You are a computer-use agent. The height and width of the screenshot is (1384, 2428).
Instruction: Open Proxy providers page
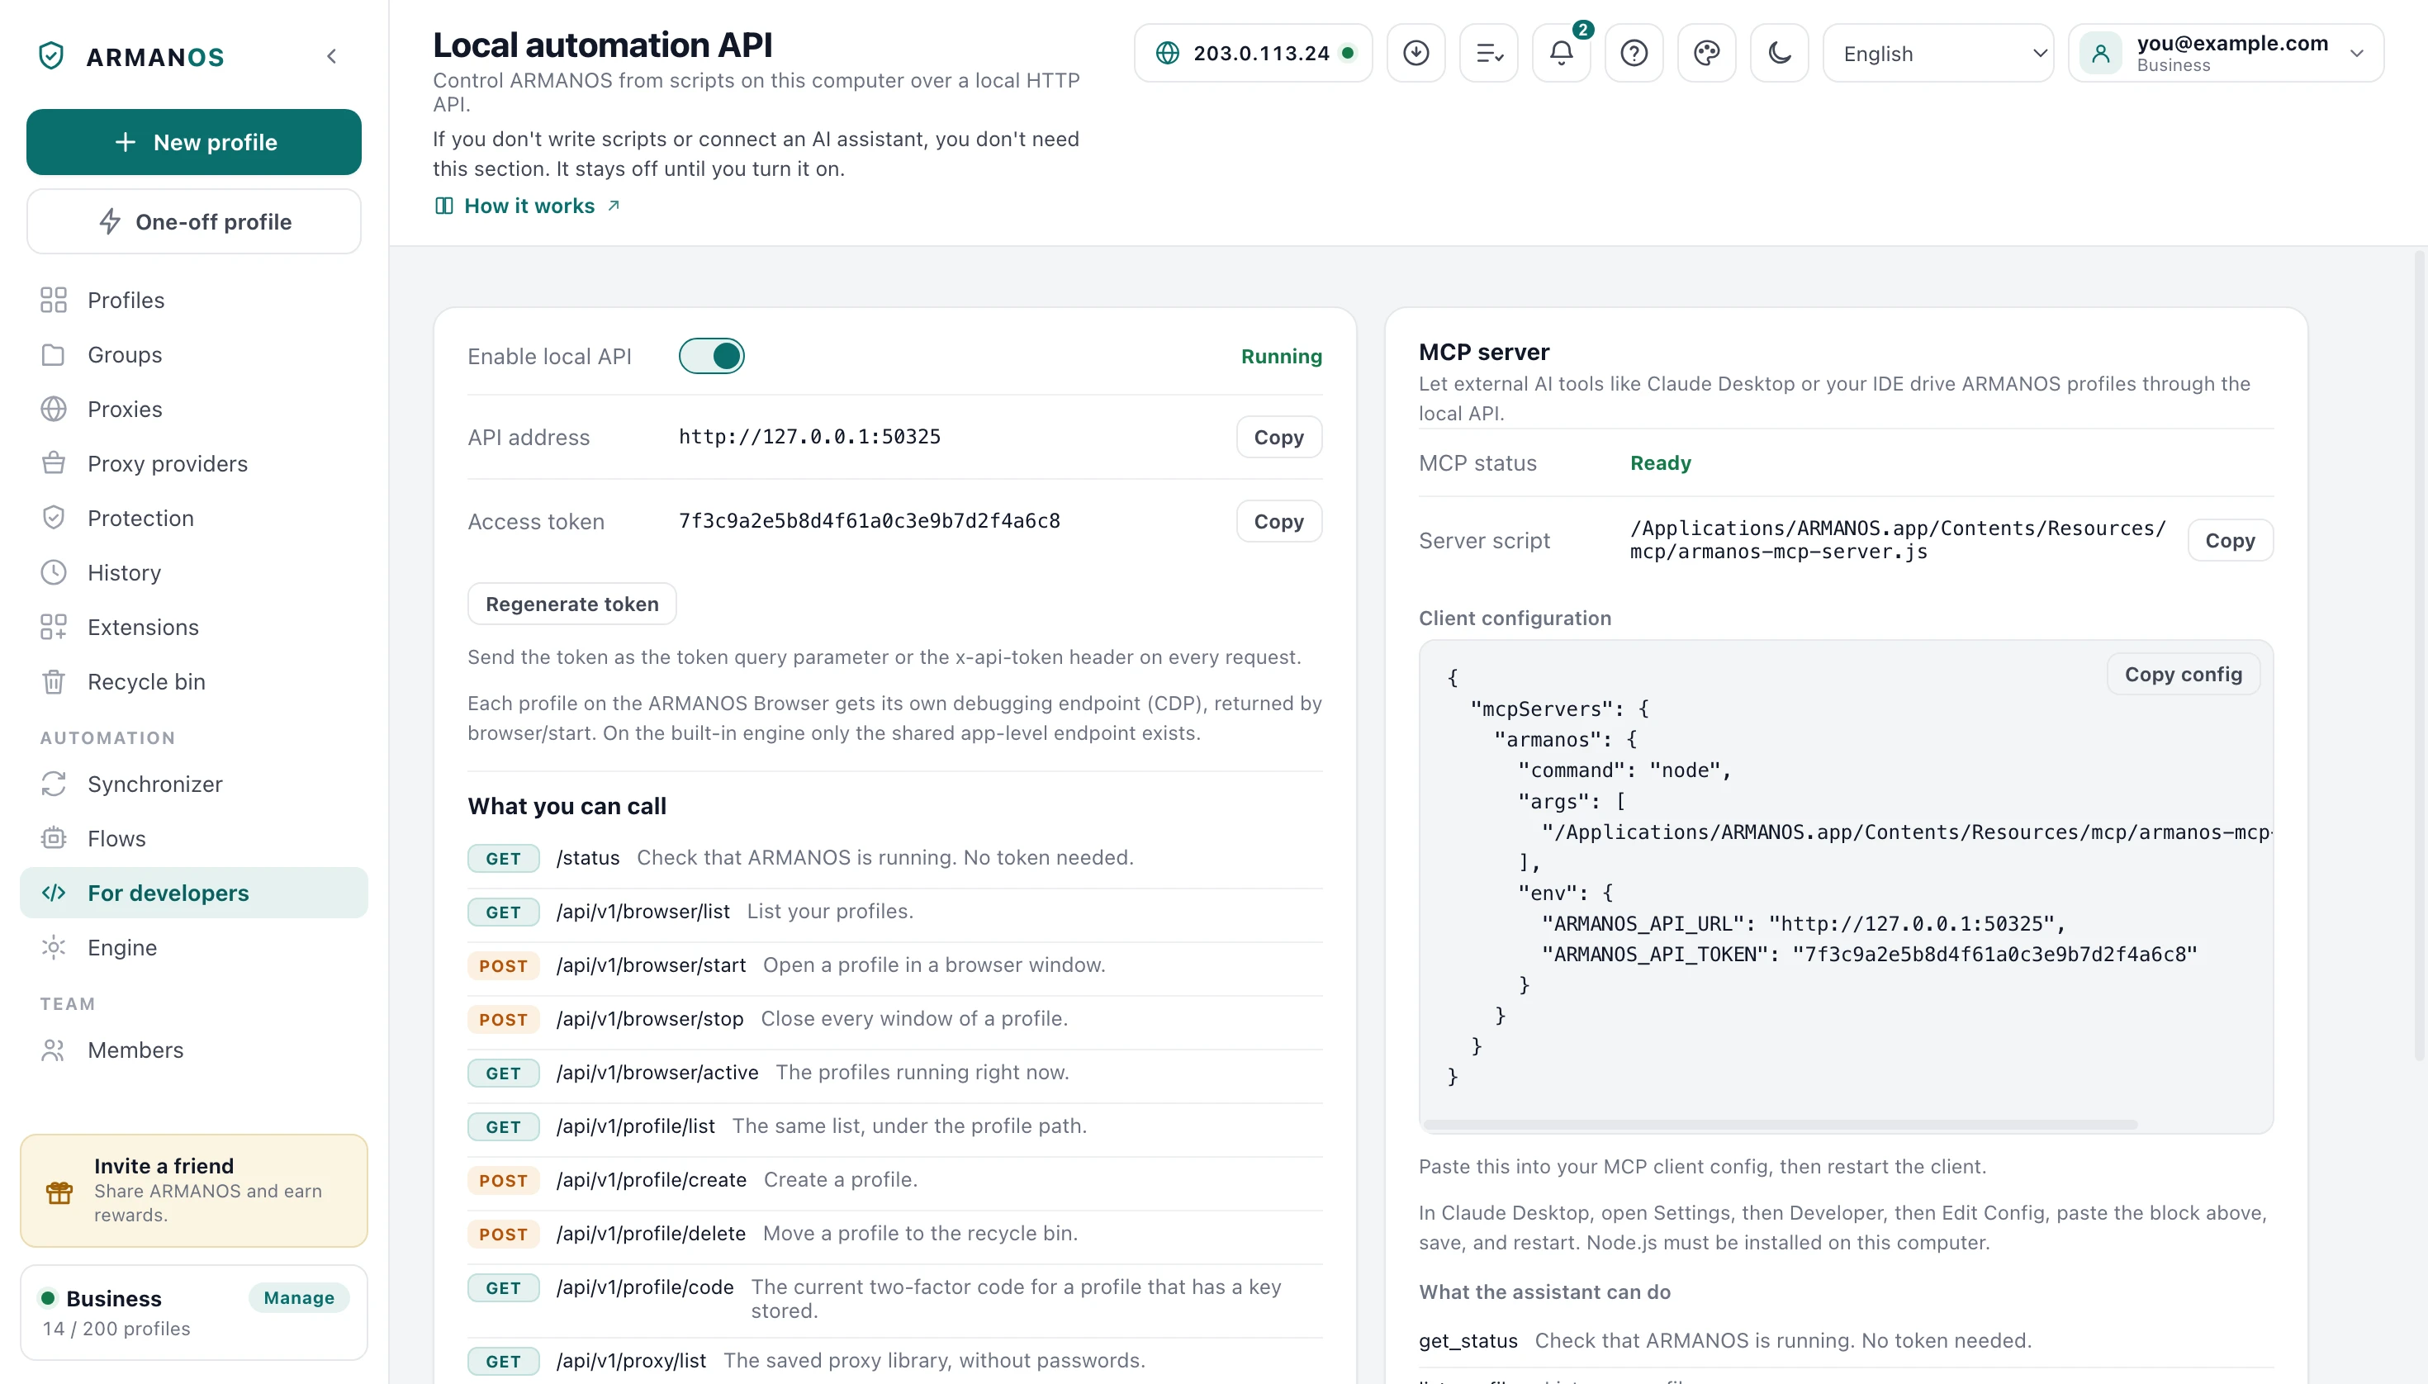pyautogui.click(x=194, y=464)
